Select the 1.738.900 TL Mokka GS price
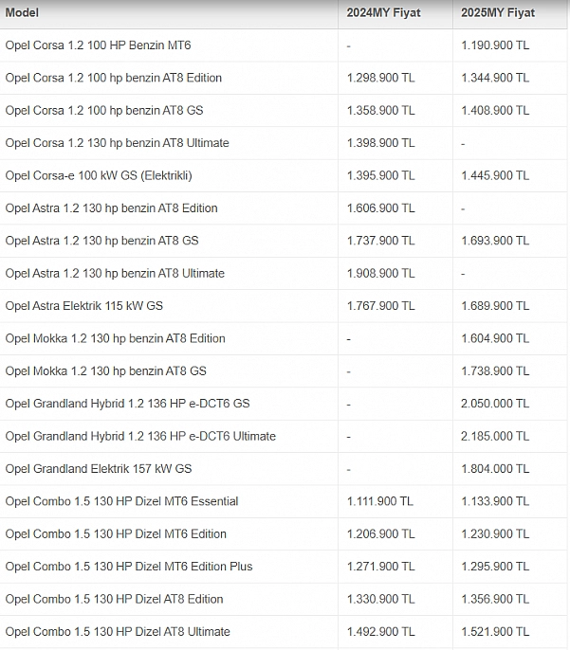Viewport: 570px width, 650px height. tap(495, 370)
